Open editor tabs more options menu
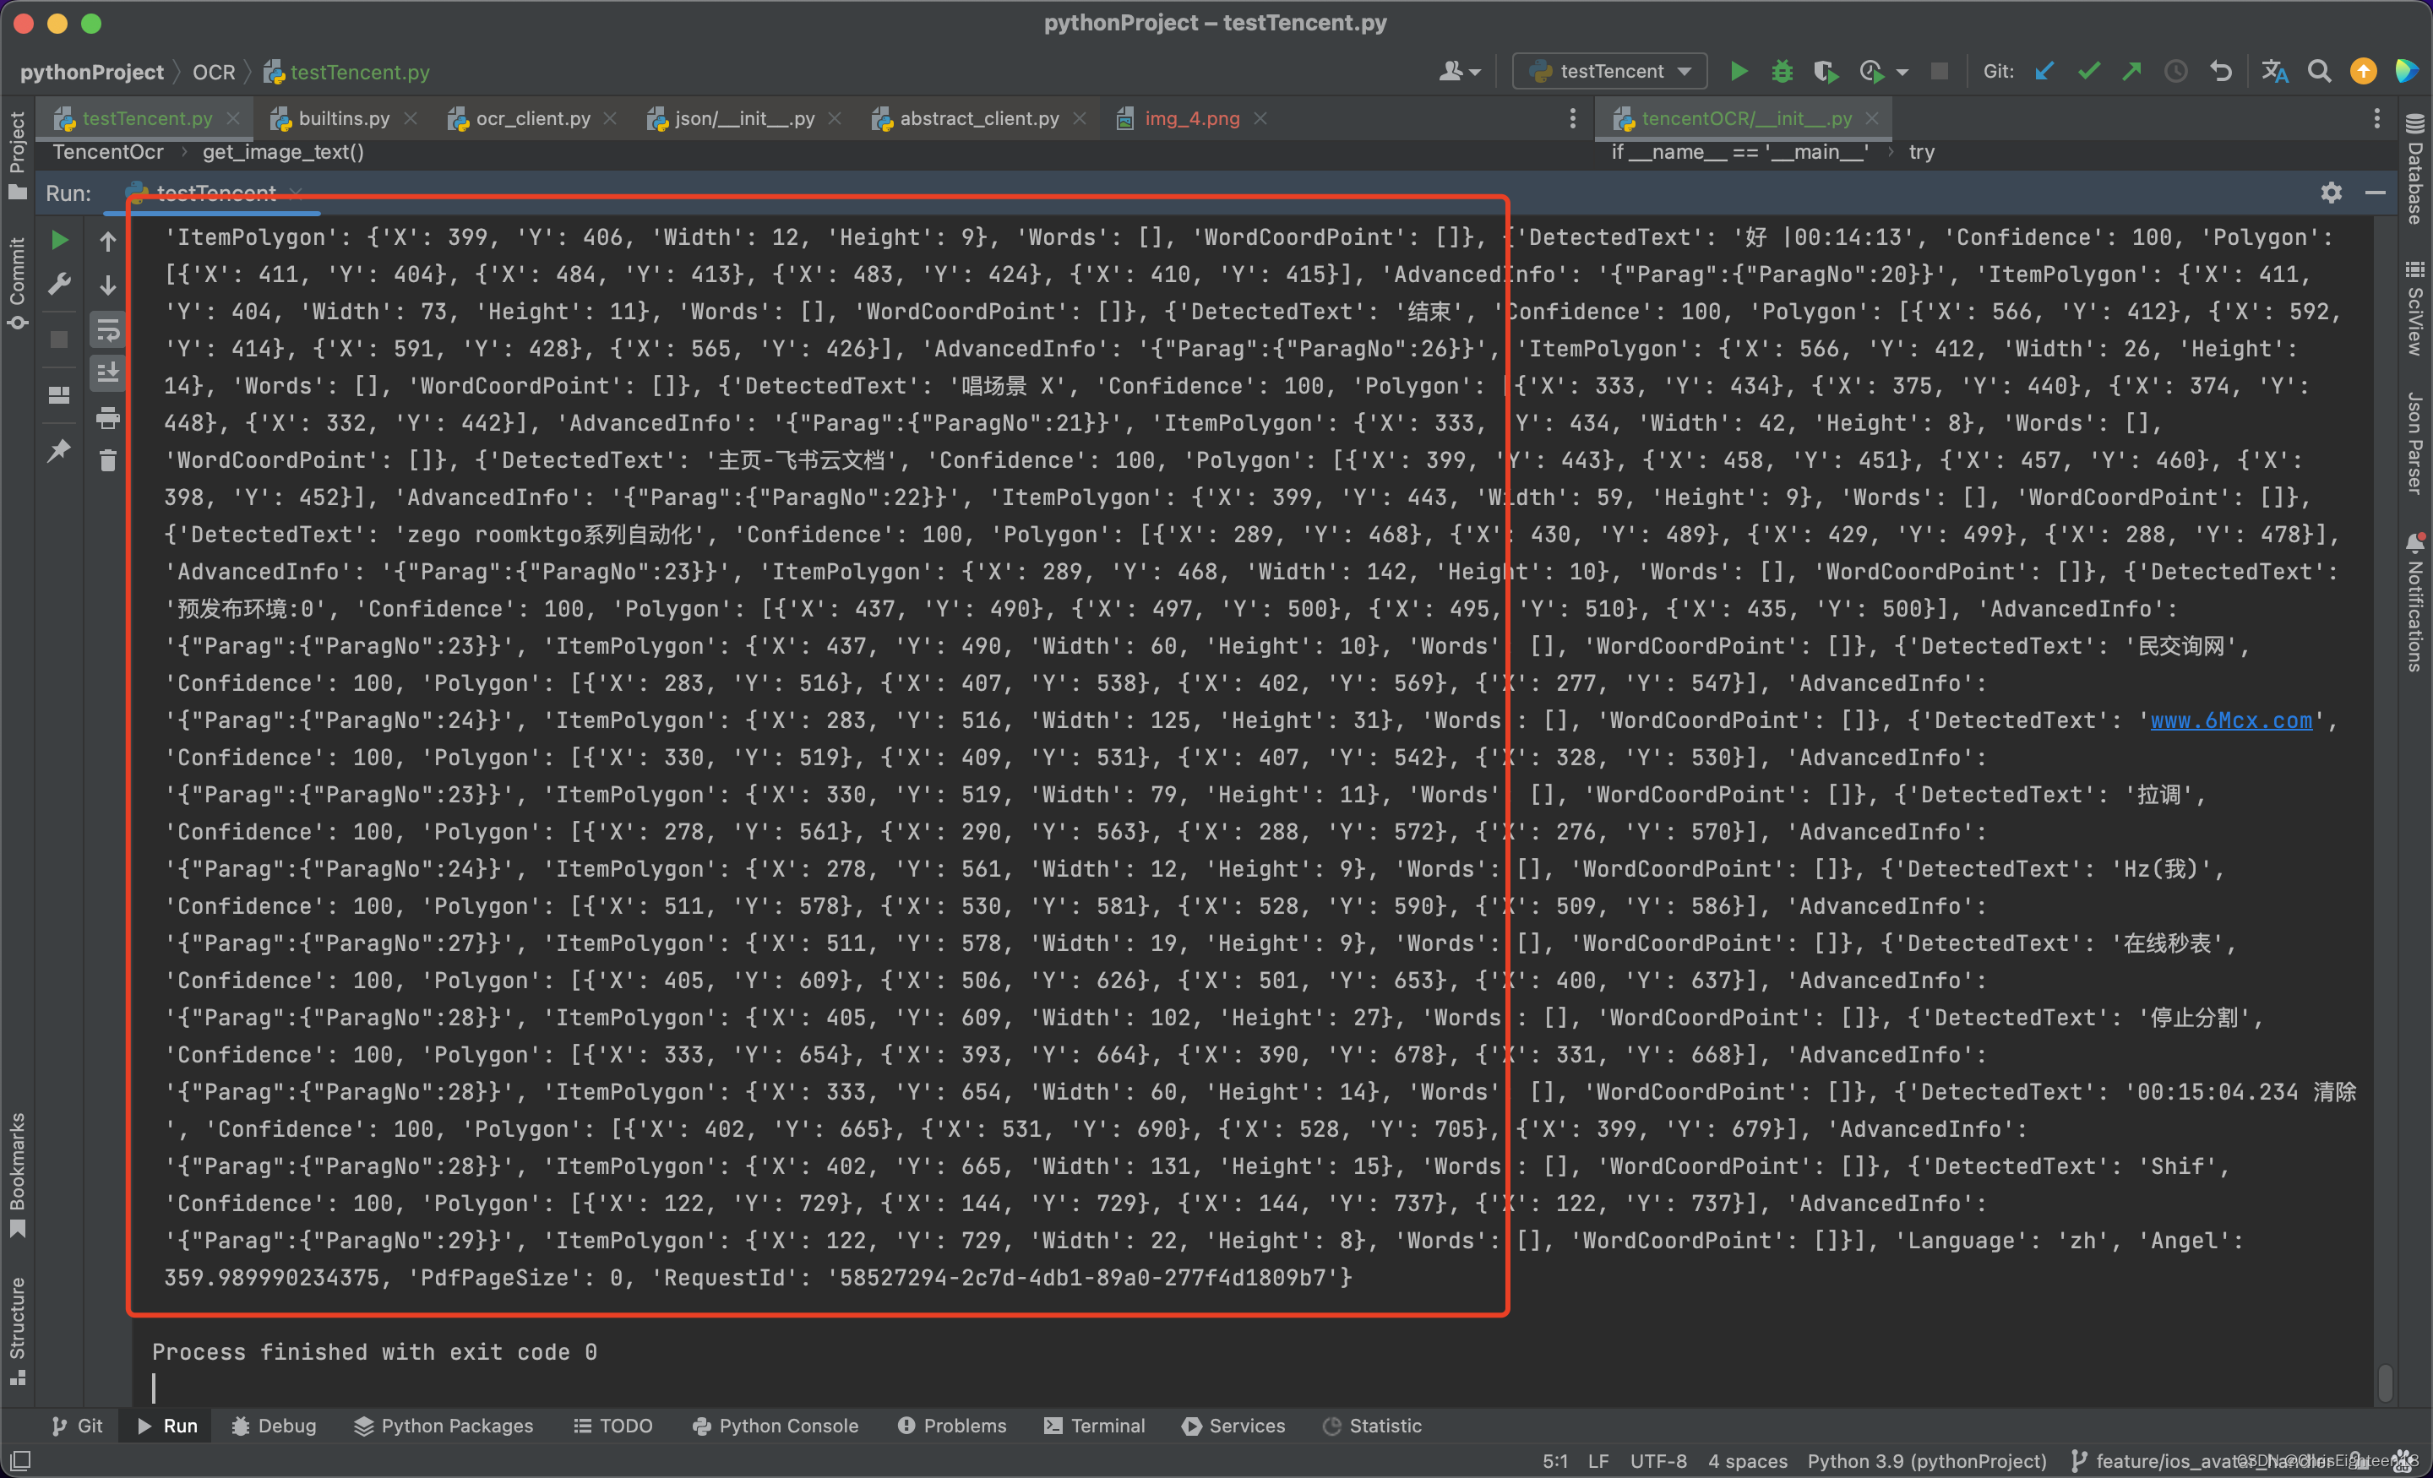Image resolution: width=2433 pixels, height=1478 pixels. click(x=1573, y=118)
